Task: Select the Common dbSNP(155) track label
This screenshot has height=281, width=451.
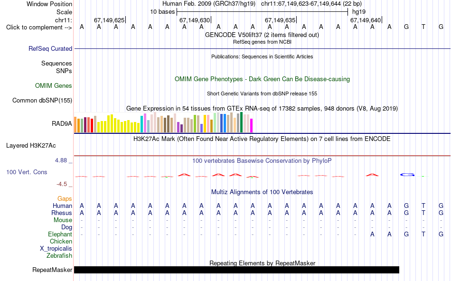Action: point(42,100)
